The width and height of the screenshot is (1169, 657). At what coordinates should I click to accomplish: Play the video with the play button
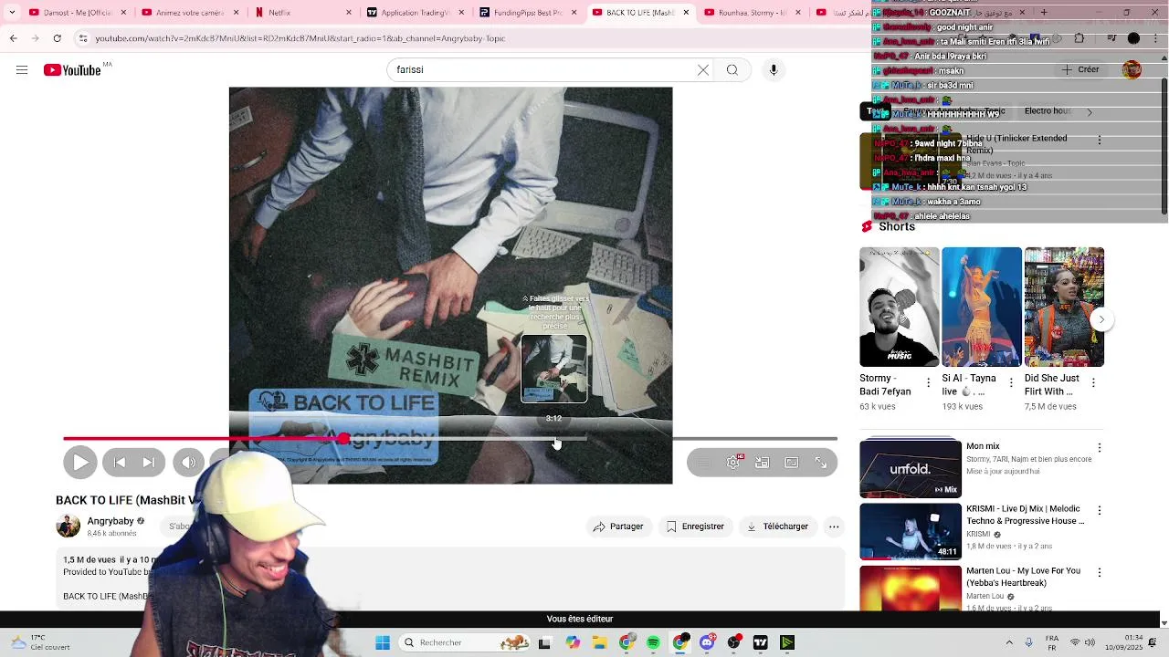80,463
